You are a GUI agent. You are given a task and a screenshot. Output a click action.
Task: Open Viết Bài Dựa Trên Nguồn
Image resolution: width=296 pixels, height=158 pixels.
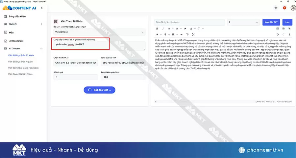21,62
